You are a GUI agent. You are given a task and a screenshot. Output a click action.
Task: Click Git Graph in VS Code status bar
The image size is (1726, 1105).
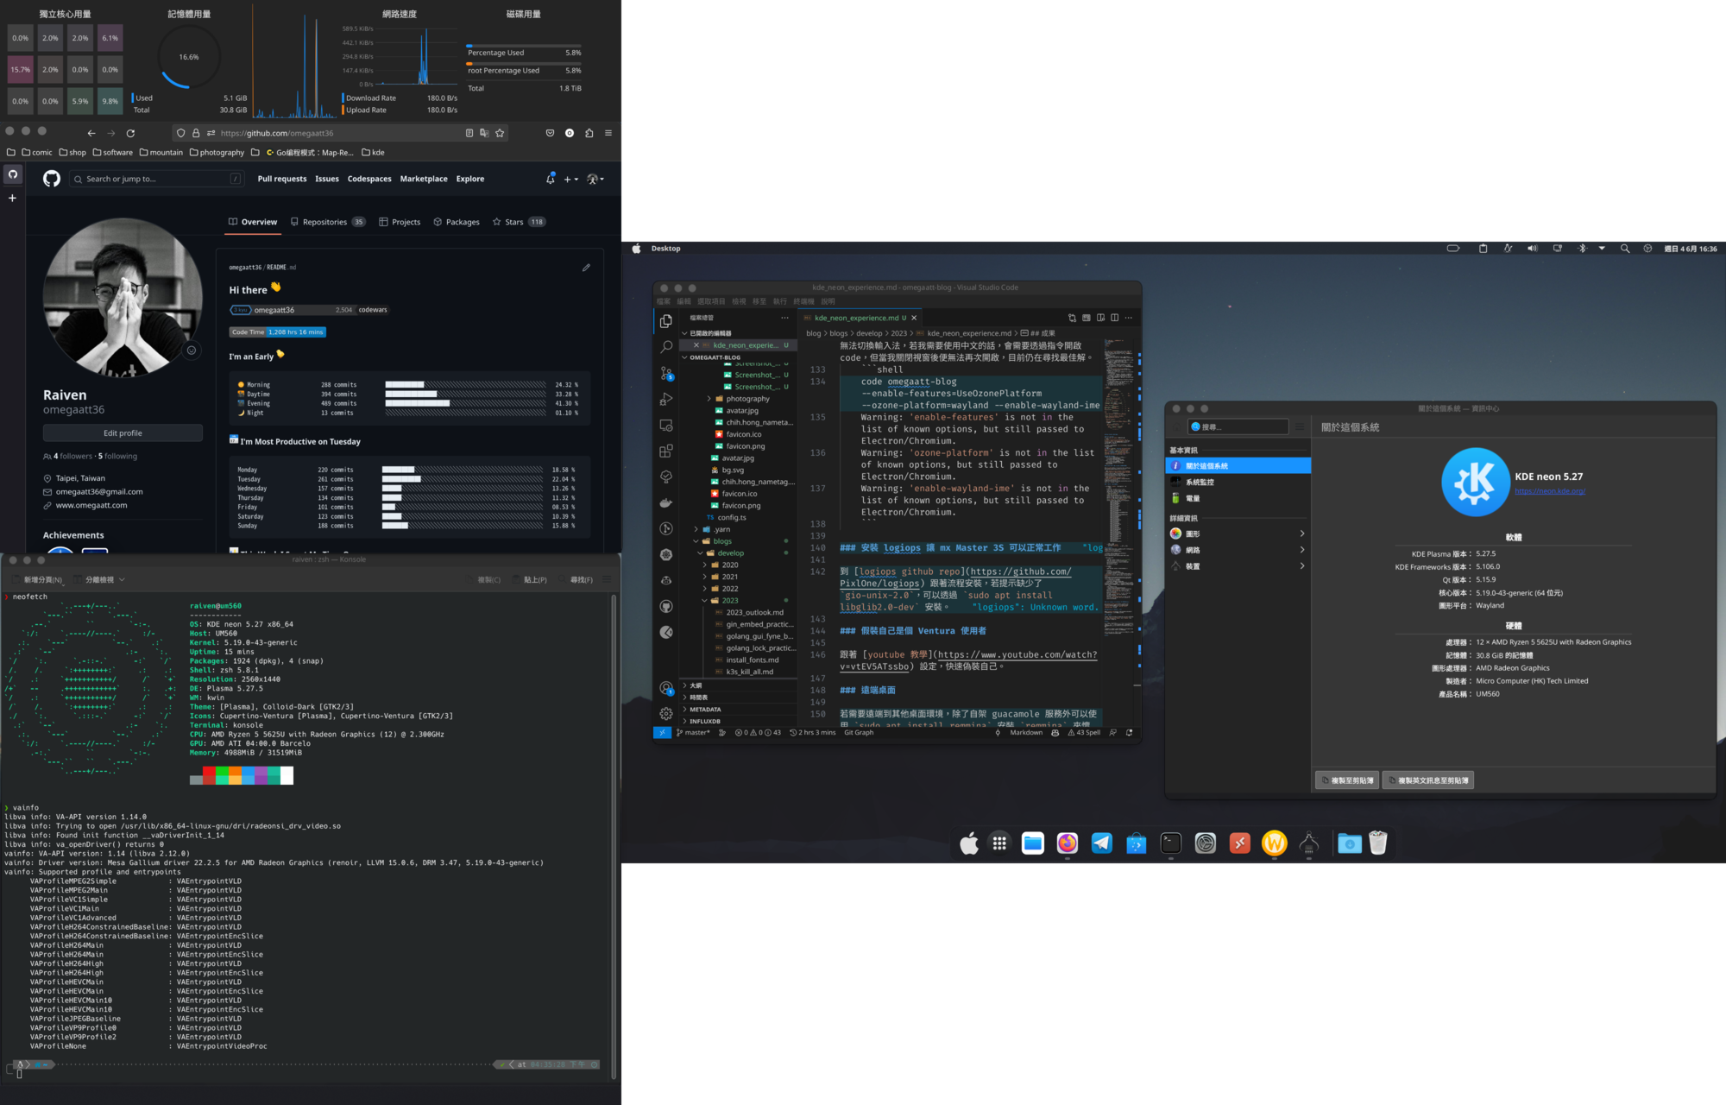(x=859, y=732)
